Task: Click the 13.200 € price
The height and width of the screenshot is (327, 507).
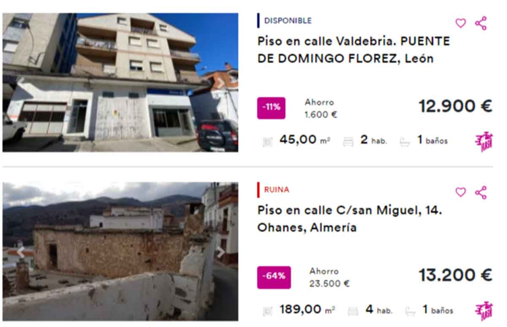Action: click(455, 275)
